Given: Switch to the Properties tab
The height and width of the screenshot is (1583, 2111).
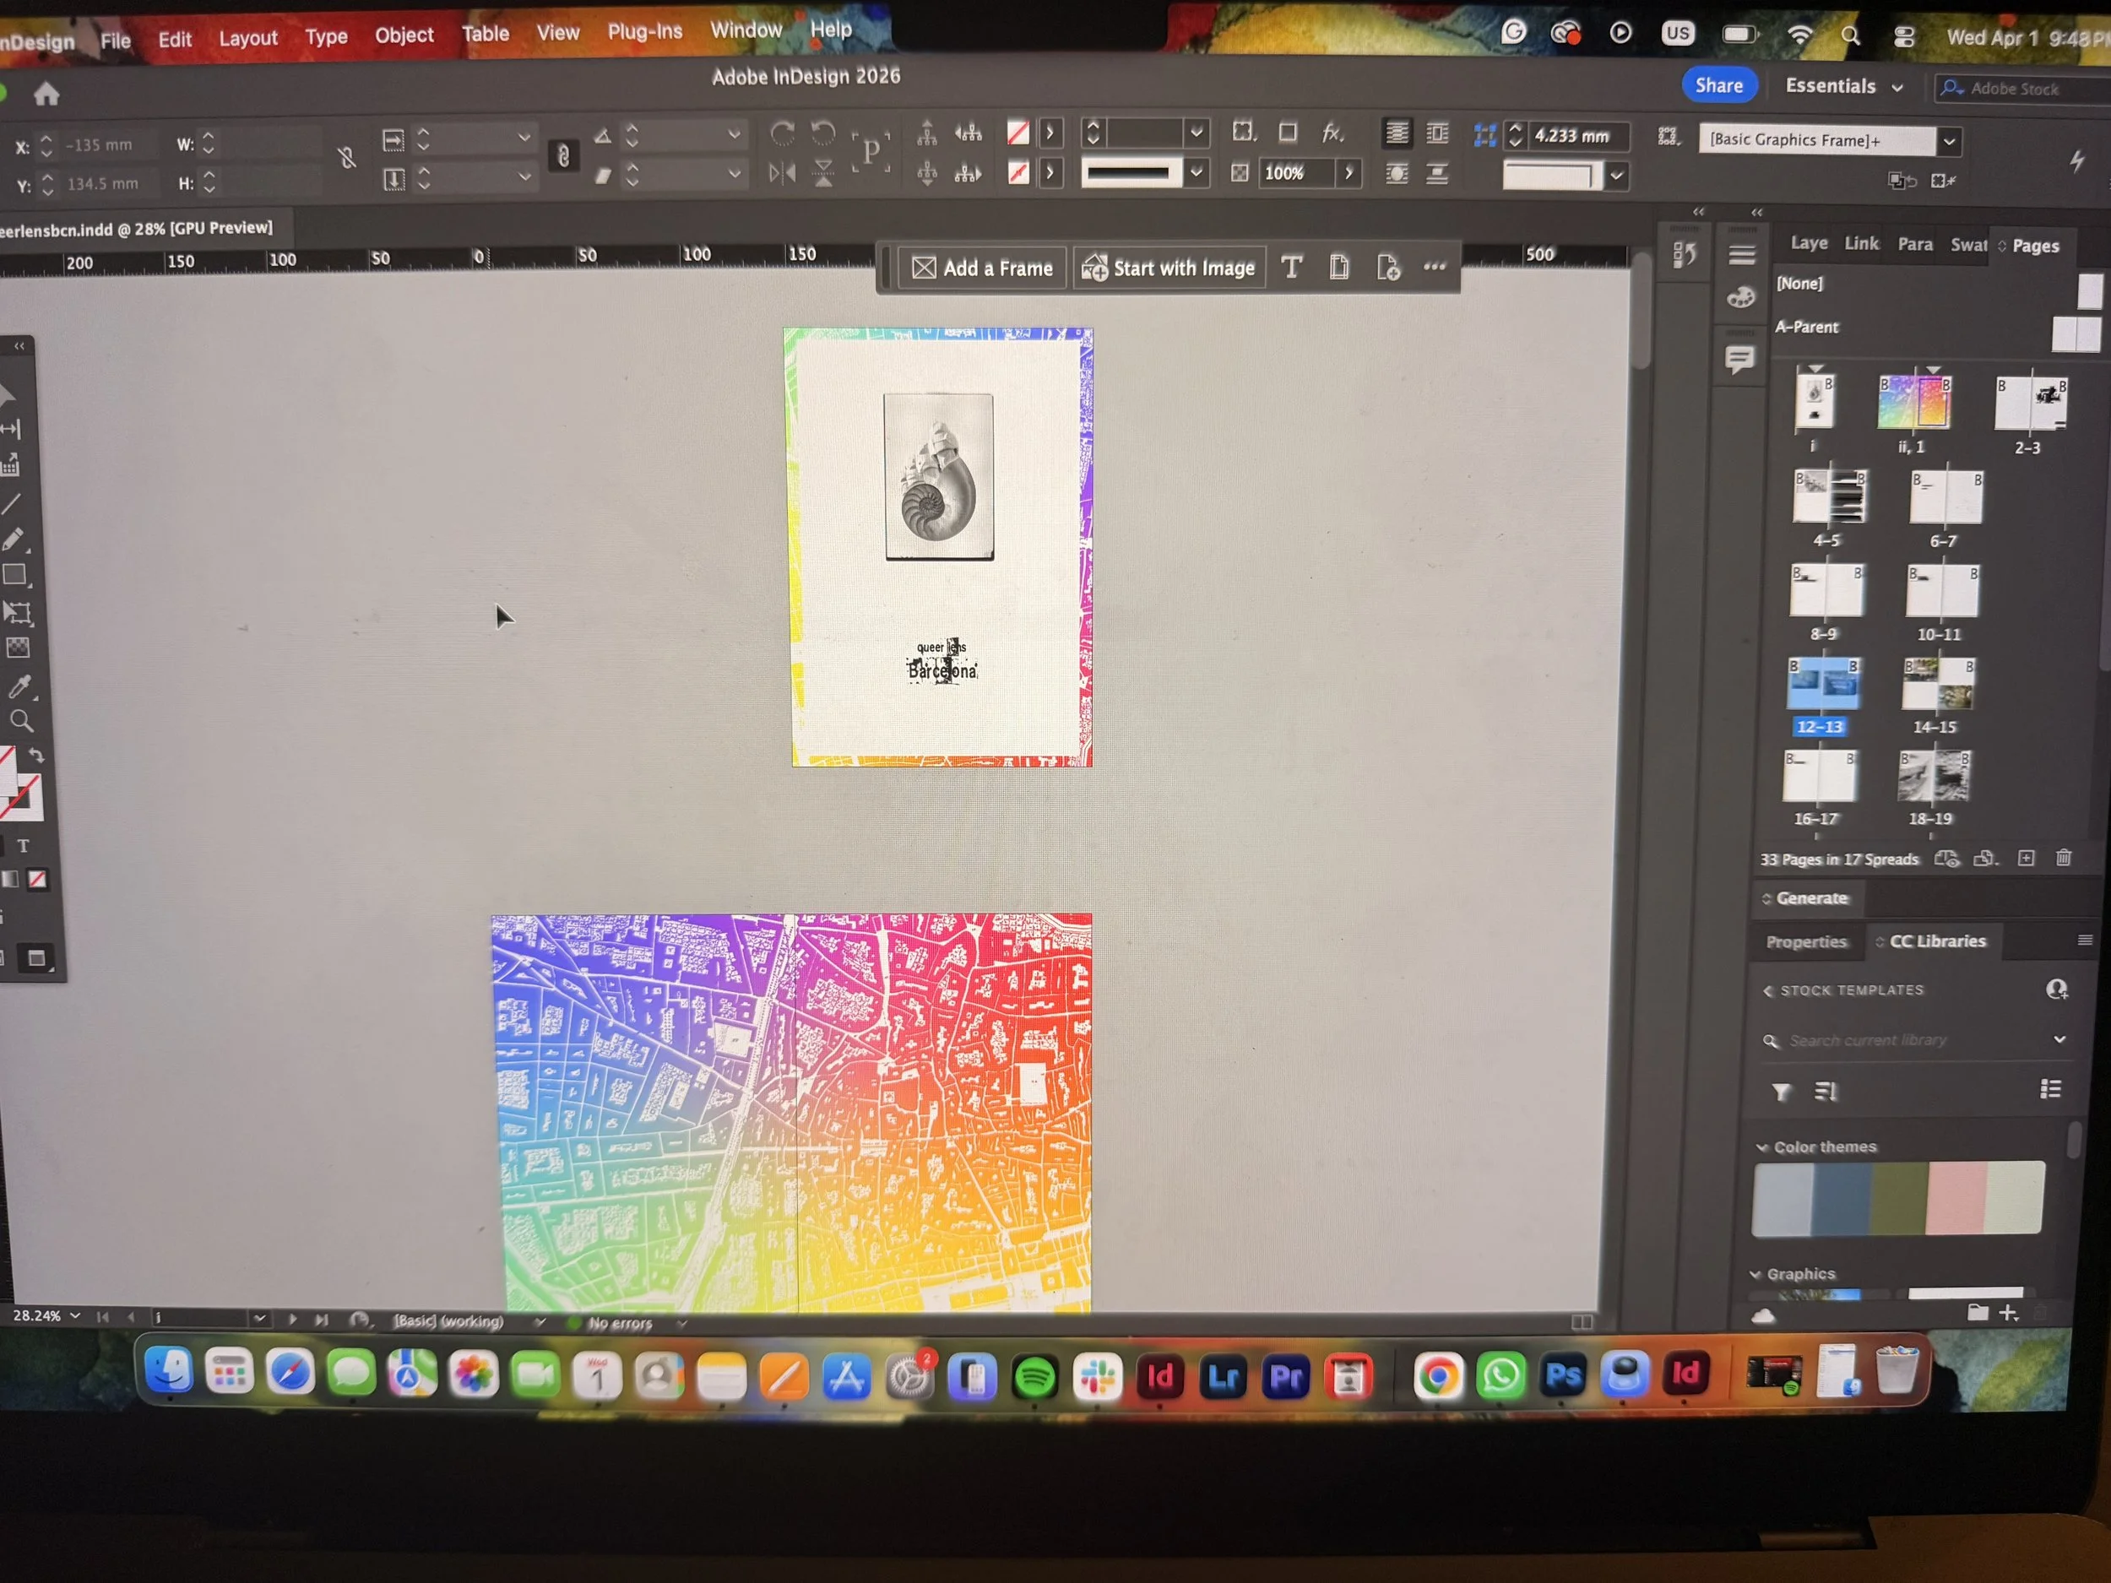Looking at the screenshot, I should [x=1805, y=942].
